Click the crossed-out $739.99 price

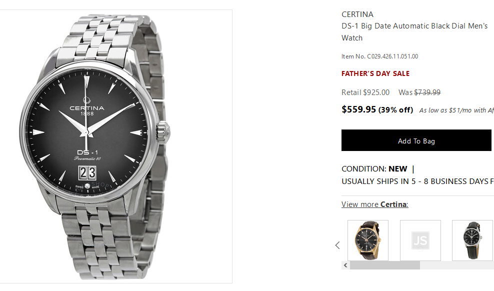coord(427,92)
